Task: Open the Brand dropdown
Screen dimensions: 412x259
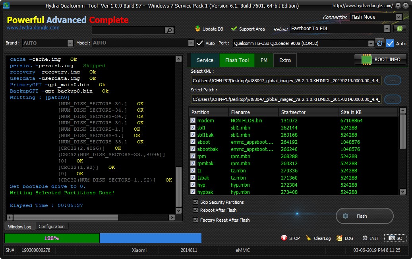Action: (x=70, y=43)
